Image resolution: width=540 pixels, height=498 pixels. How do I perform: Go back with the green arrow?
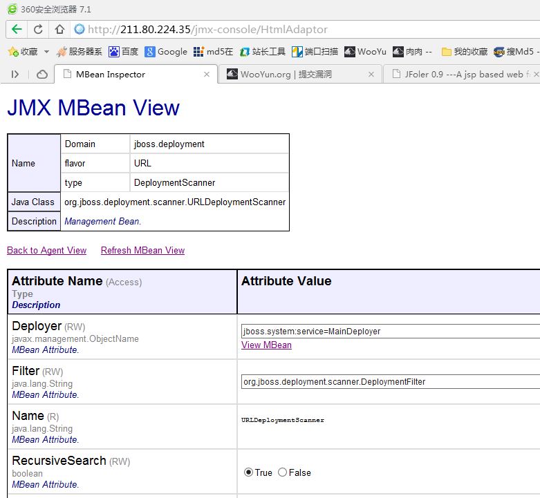(x=17, y=29)
